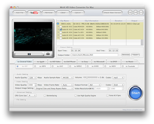Viewport: 154px width, 124px height.
Task: Click the video preview thumbnail
Action: (x=33, y=36)
